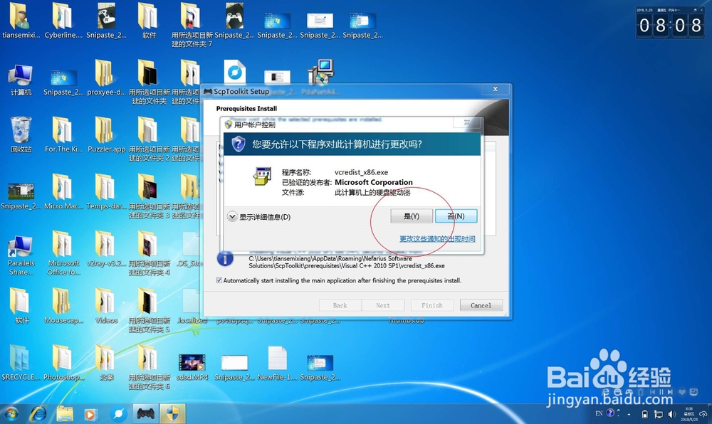This screenshot has width=712, height=424.
Task: Select the Cyberline... folder icon
Action: (x=63, y=21)
